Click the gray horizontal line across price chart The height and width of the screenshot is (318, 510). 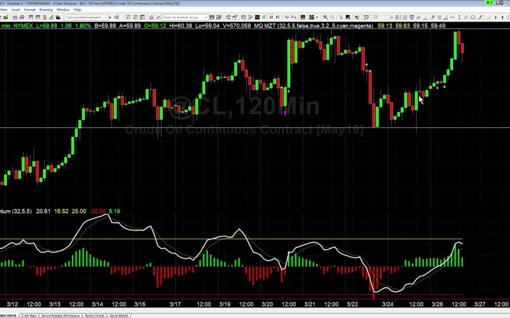pyautogui.click(x=255, y=128)
